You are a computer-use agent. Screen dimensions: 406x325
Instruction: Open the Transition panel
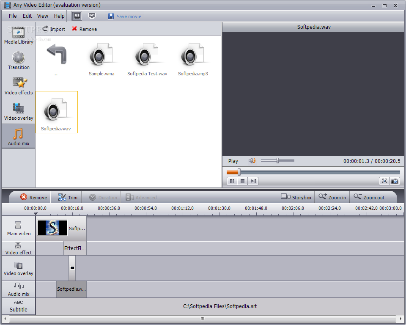(18, 61)
